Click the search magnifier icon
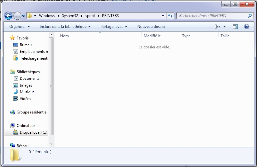 point(250,16)
